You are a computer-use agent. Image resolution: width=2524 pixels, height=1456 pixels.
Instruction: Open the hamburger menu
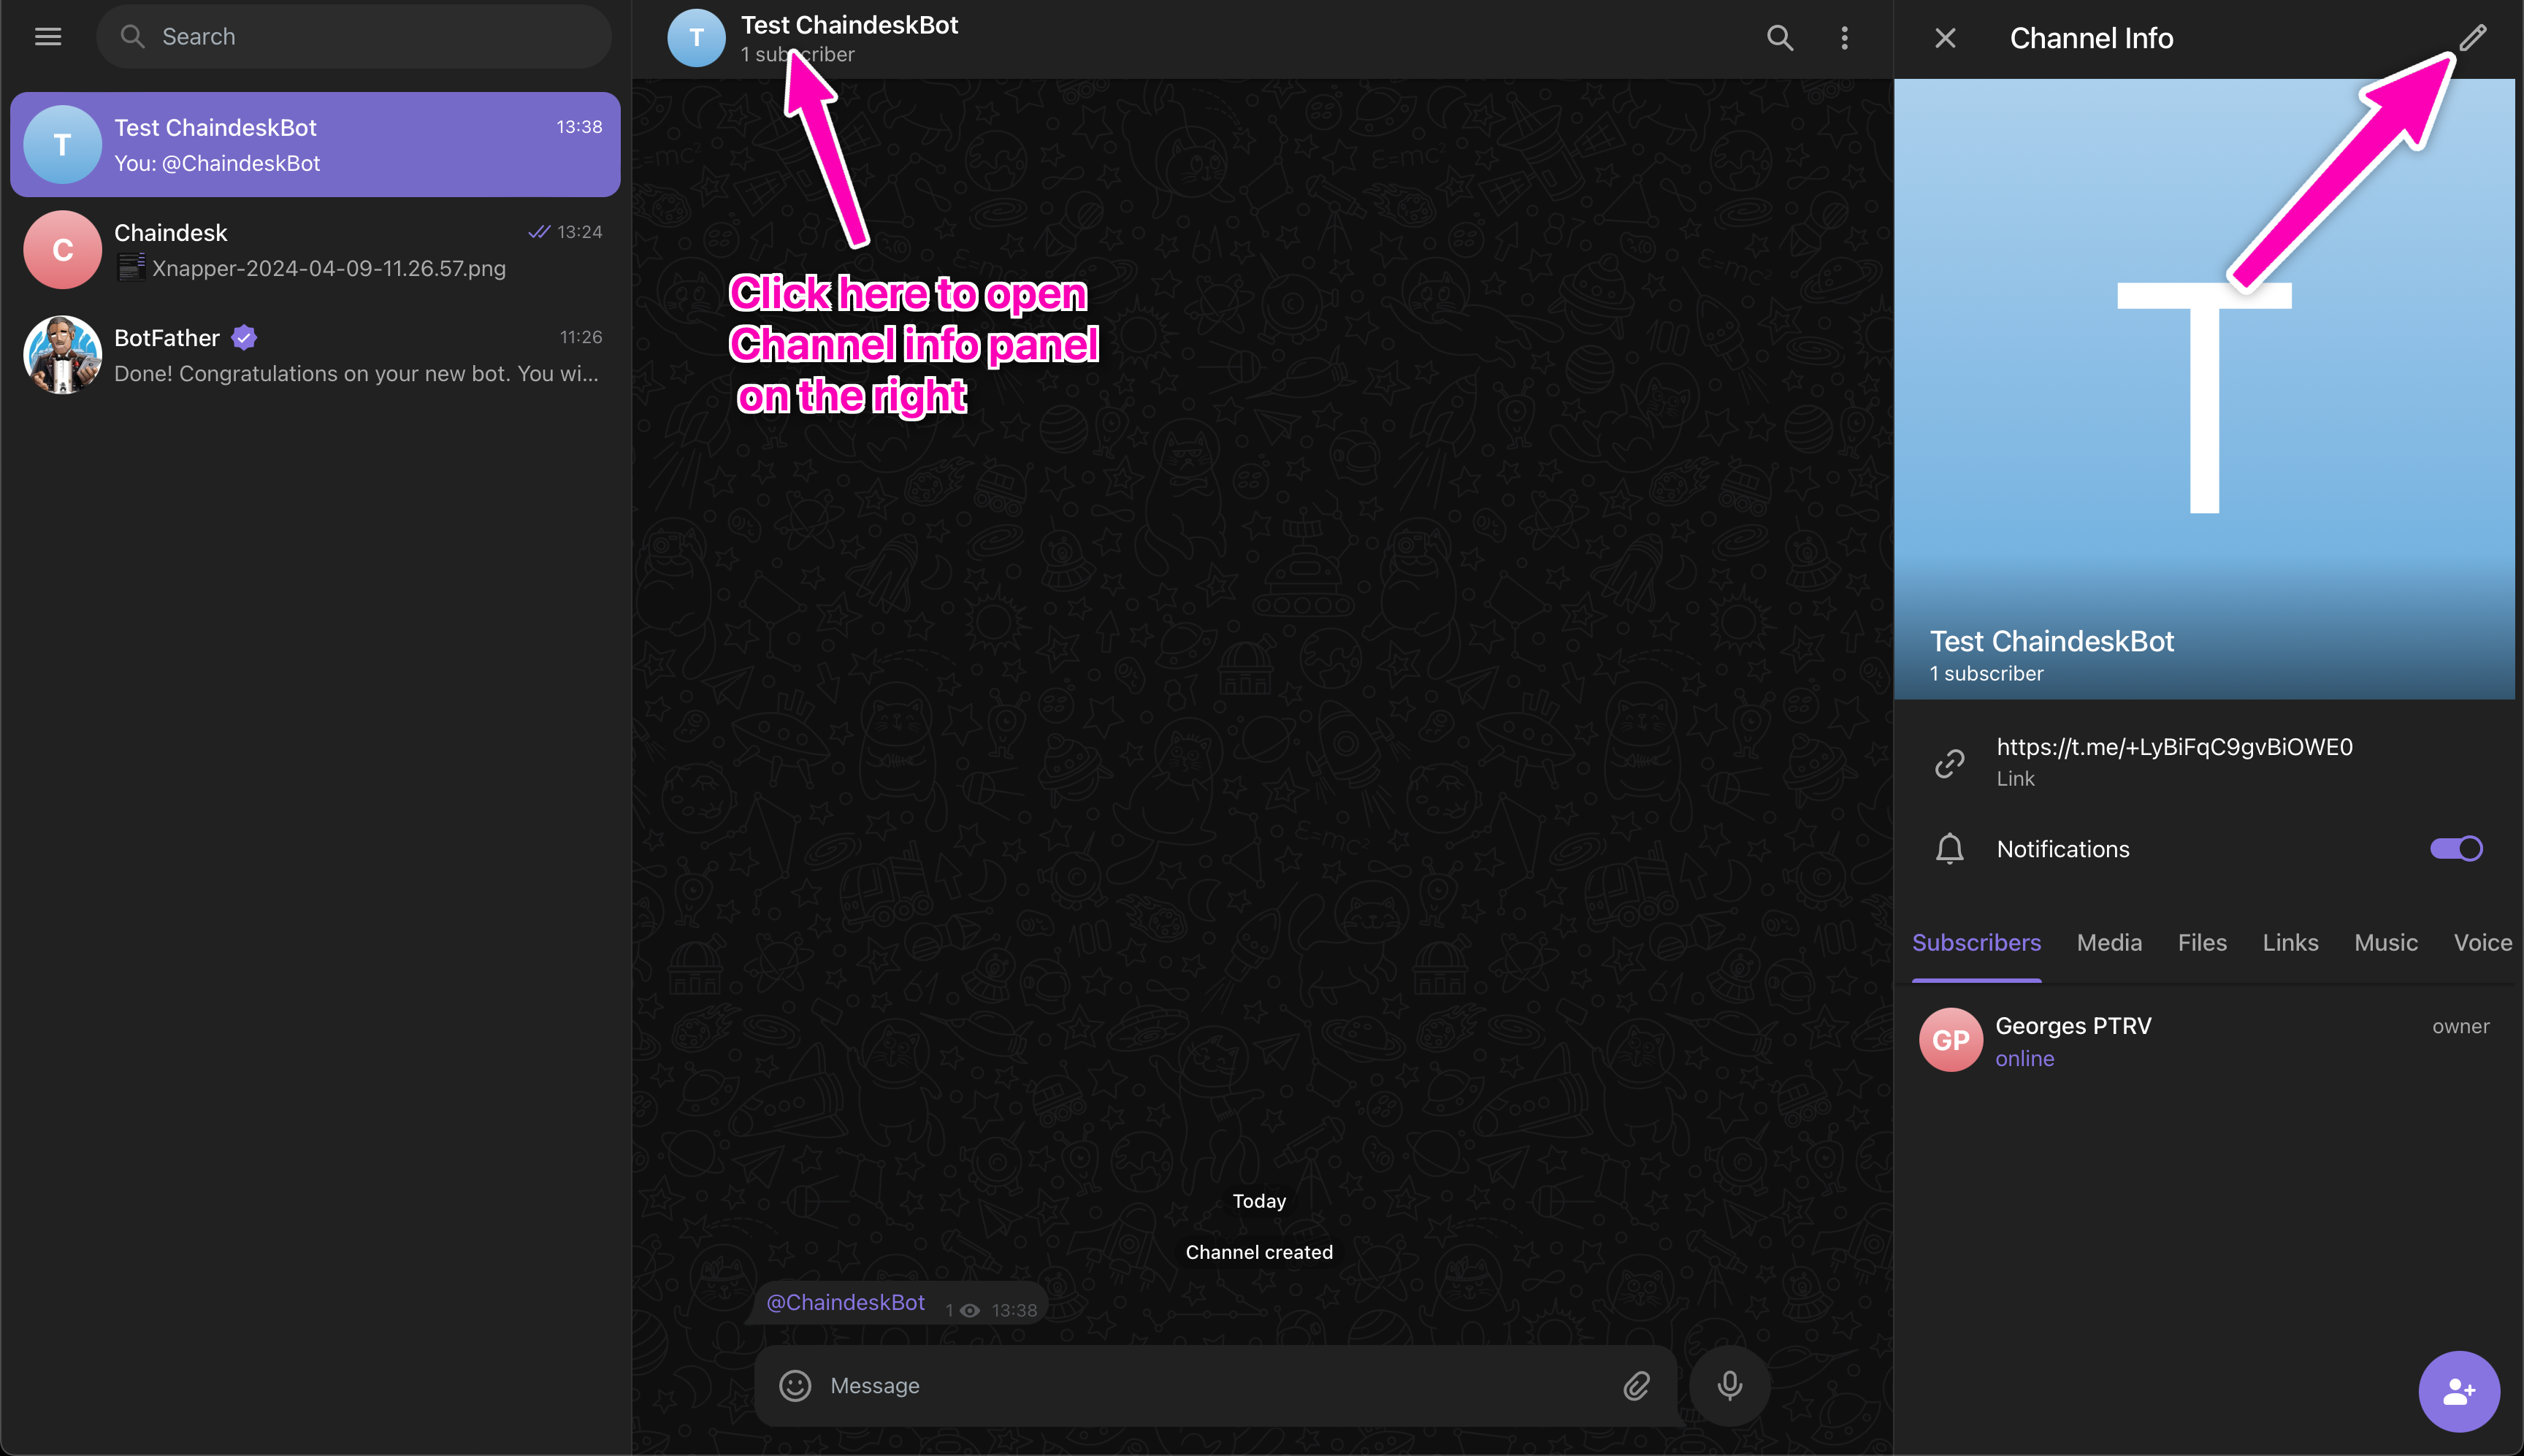(x=47, y=36)
